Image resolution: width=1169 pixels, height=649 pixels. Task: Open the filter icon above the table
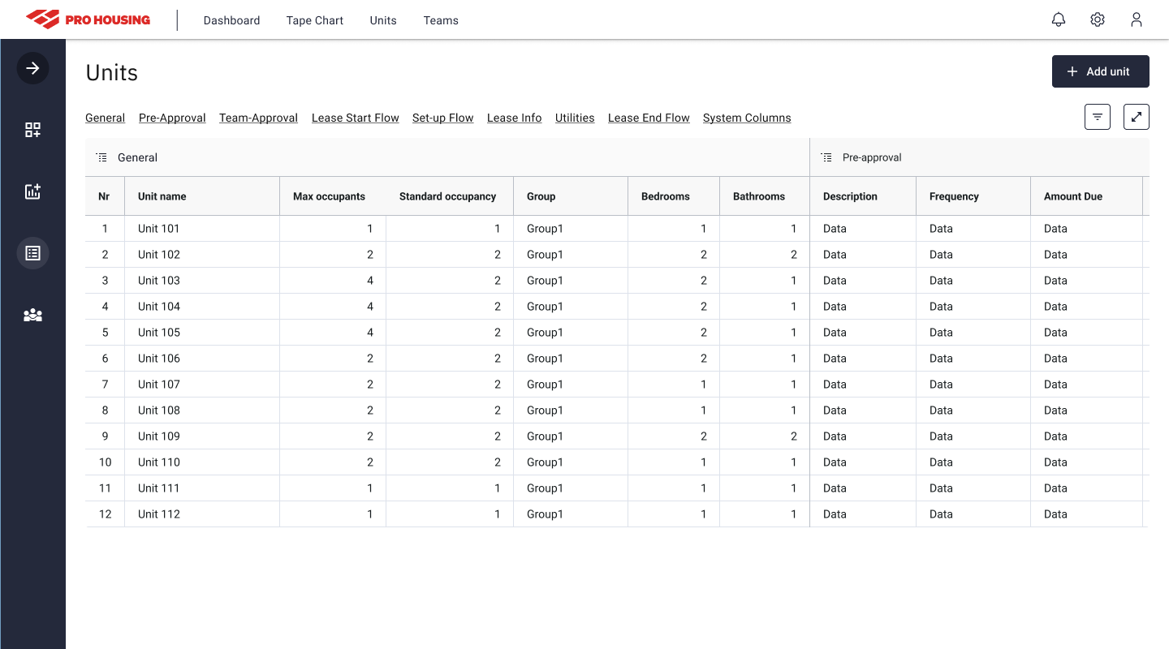[1097, 117]
